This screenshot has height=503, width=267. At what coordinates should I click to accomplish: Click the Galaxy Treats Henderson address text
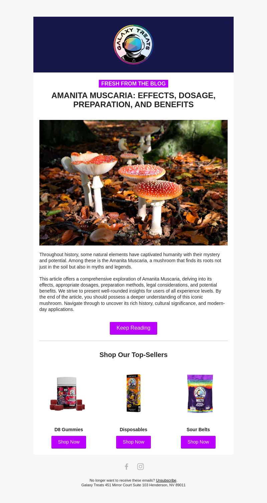[133, 485]
